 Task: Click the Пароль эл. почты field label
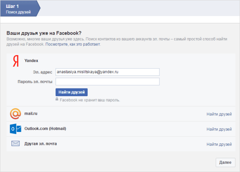pyautogui.click(x=35, y=82)
